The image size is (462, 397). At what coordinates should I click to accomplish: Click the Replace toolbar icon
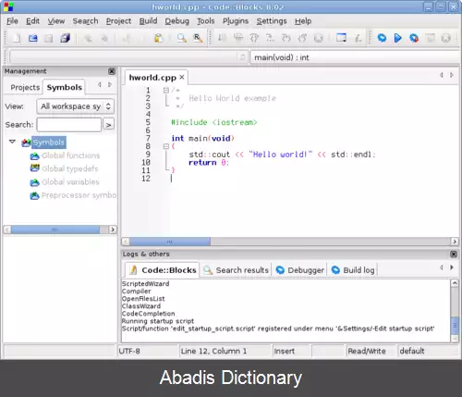point(198,38)
